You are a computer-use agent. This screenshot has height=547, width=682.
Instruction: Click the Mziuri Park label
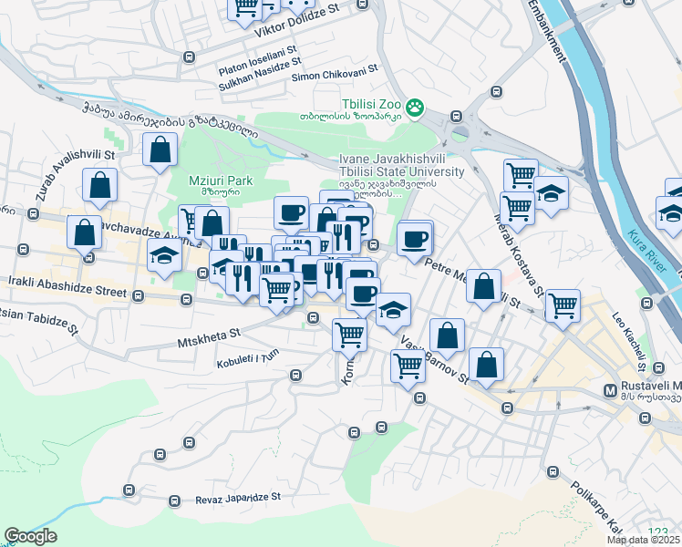point(221,180)
